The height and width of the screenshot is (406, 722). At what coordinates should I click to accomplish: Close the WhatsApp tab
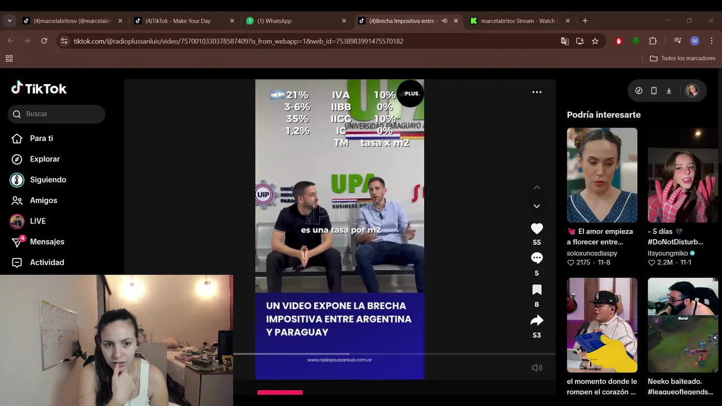point(344,21)
